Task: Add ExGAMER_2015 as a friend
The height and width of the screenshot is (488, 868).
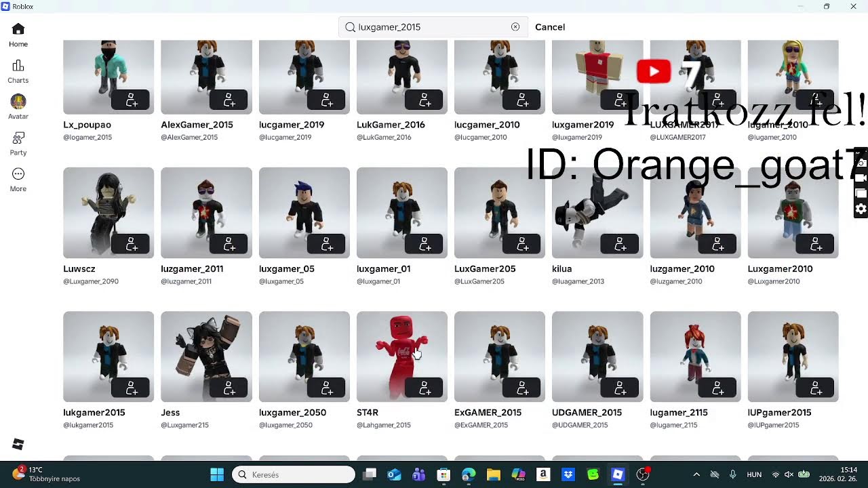Action: [x=522, y=388]
